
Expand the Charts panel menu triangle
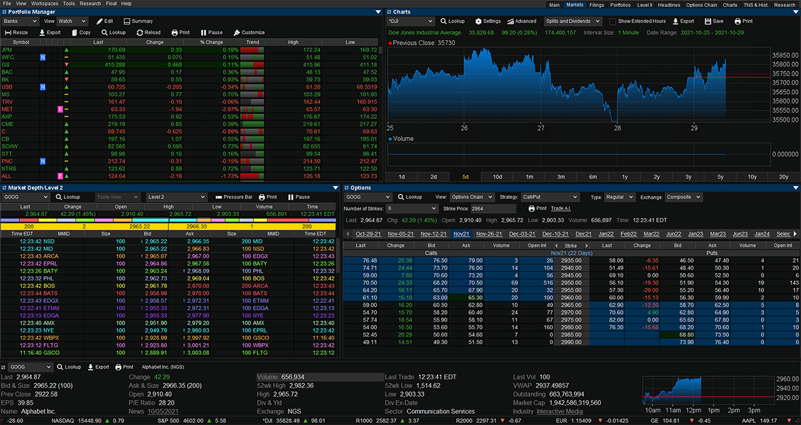(x=795, y=12)
